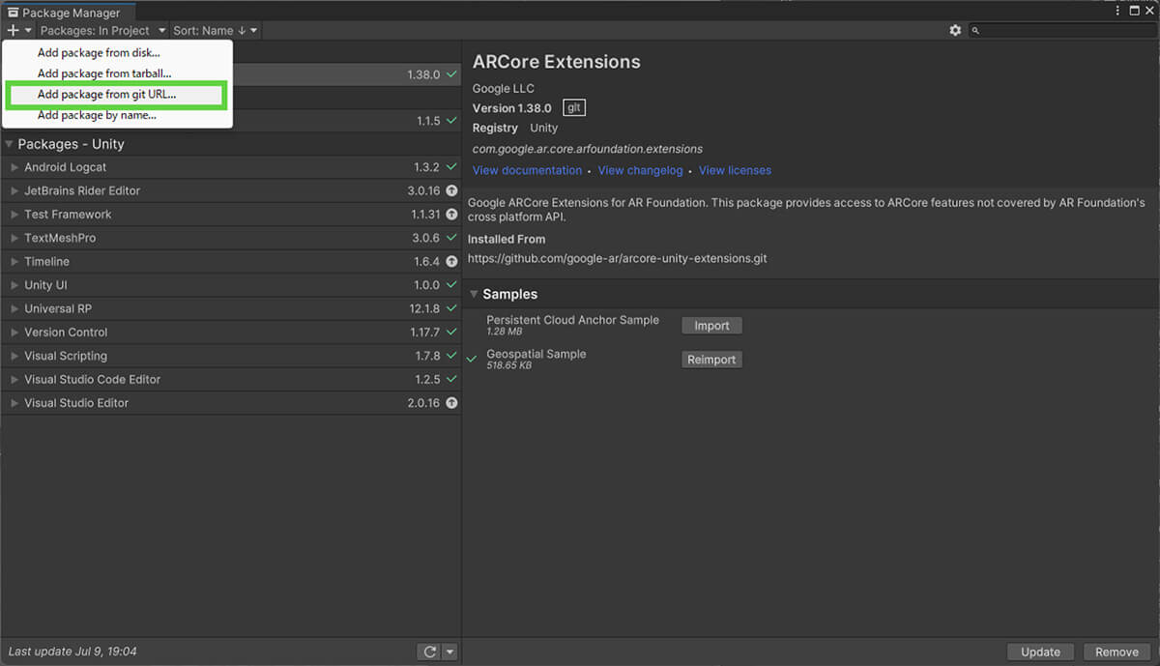1160x666 pixels.
Task: Open the refresh options dropdown arrow
Action: point(449,652)
